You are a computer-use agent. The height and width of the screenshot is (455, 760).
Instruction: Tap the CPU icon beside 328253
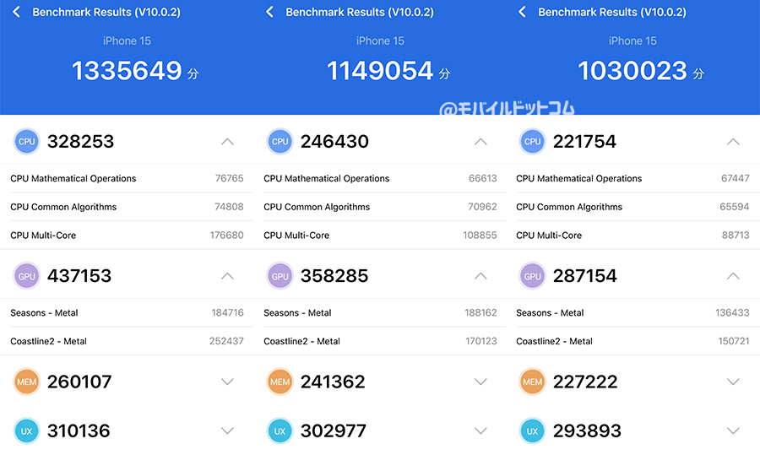27,142
